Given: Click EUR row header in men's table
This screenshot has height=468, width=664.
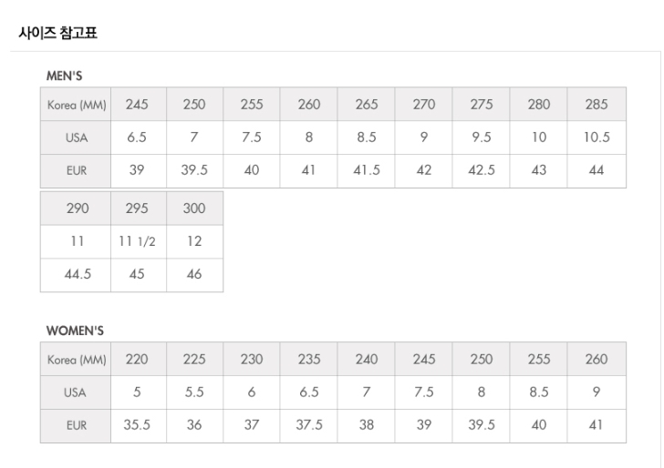Looking at the screenshot, I should (x=77, y=171).
